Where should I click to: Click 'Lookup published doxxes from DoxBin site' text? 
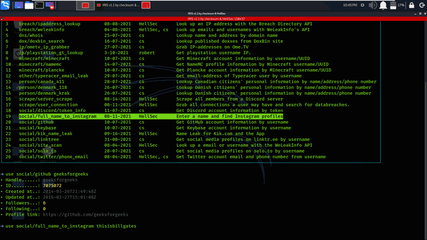[230, 41]
